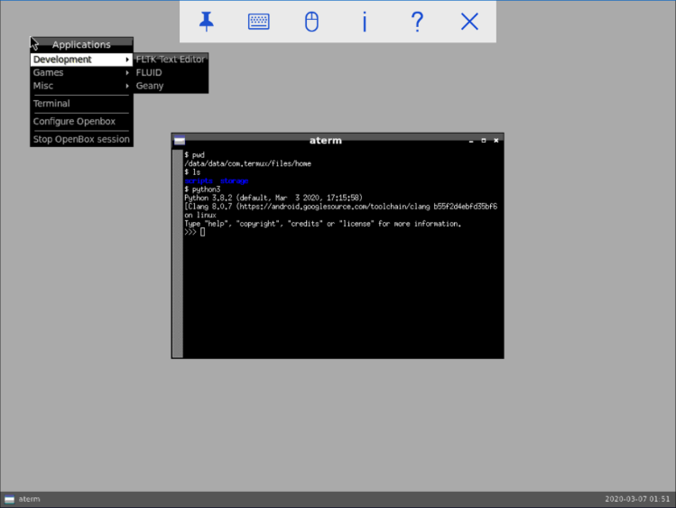
Task: Maximize the aterm window
Action: click(x=484, y=141)
